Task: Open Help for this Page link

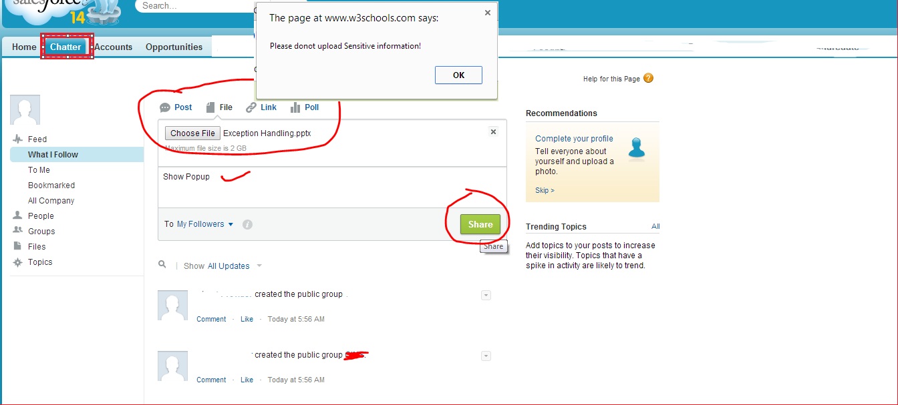Action: [611, 79]
